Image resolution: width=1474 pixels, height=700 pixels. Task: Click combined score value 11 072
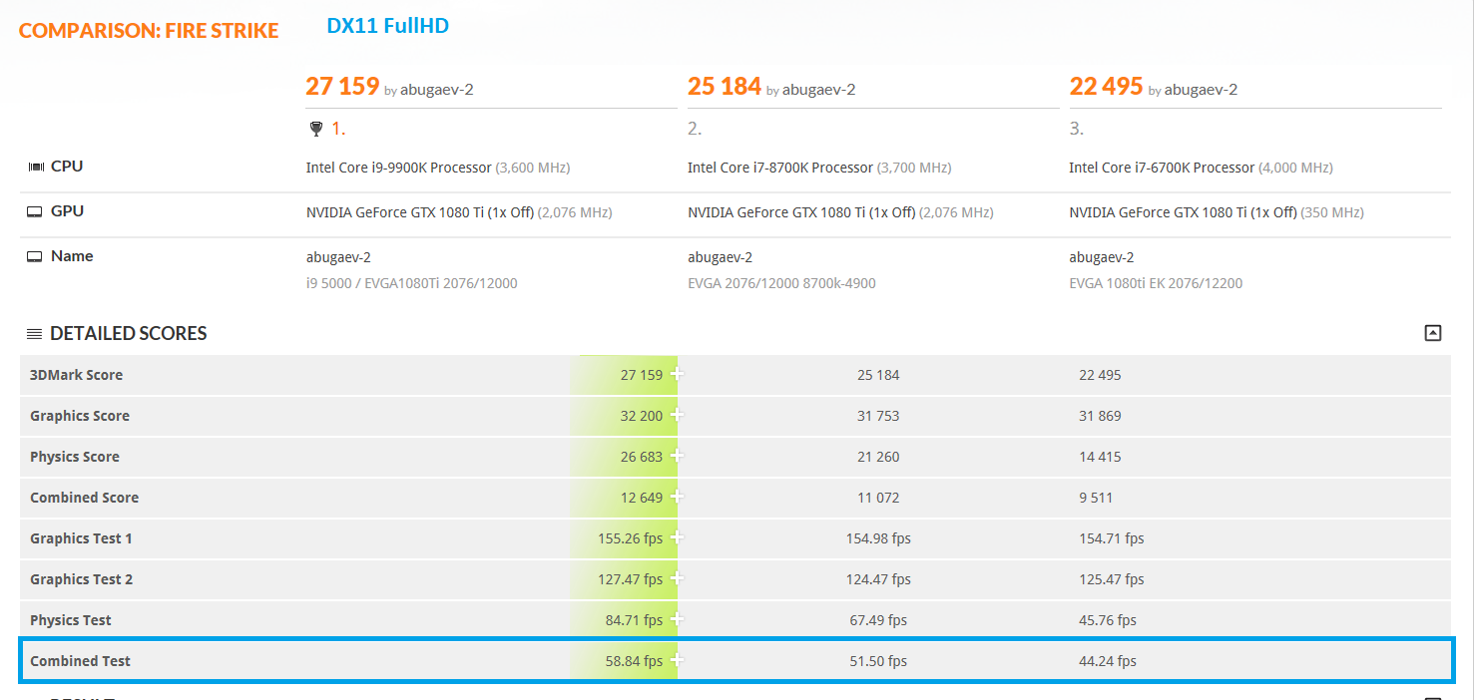pos(878,498)
